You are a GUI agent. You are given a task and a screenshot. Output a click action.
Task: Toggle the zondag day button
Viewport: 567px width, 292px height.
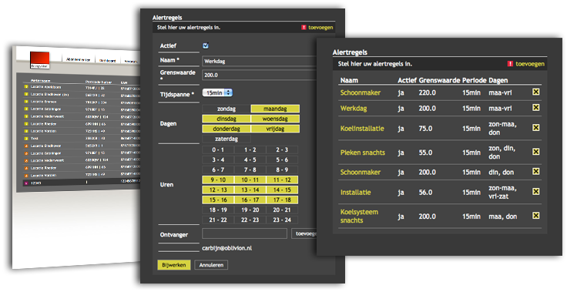pyautogui.click(x=226, y=109)
